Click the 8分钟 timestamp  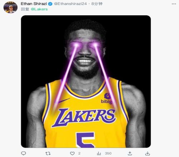(x=97, y=4)
